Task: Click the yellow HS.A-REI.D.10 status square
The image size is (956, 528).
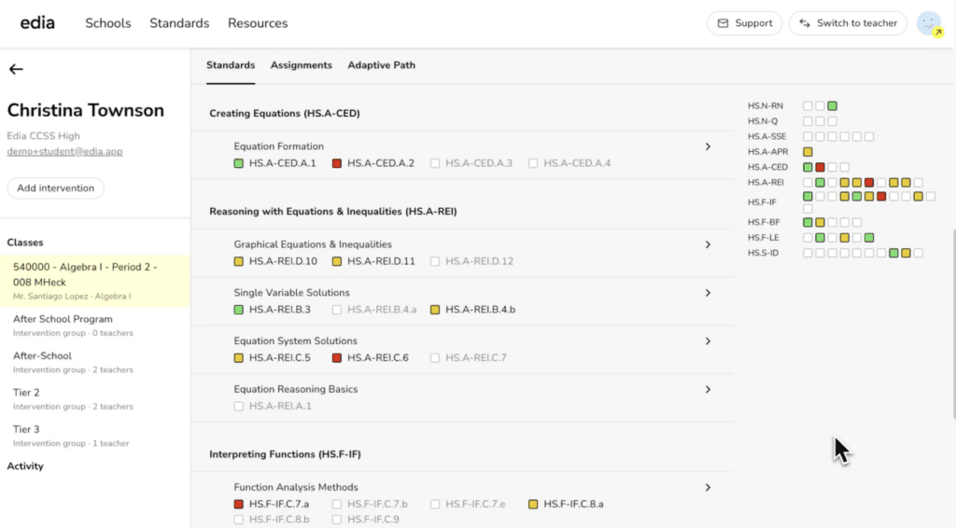Action: point(238,261)
